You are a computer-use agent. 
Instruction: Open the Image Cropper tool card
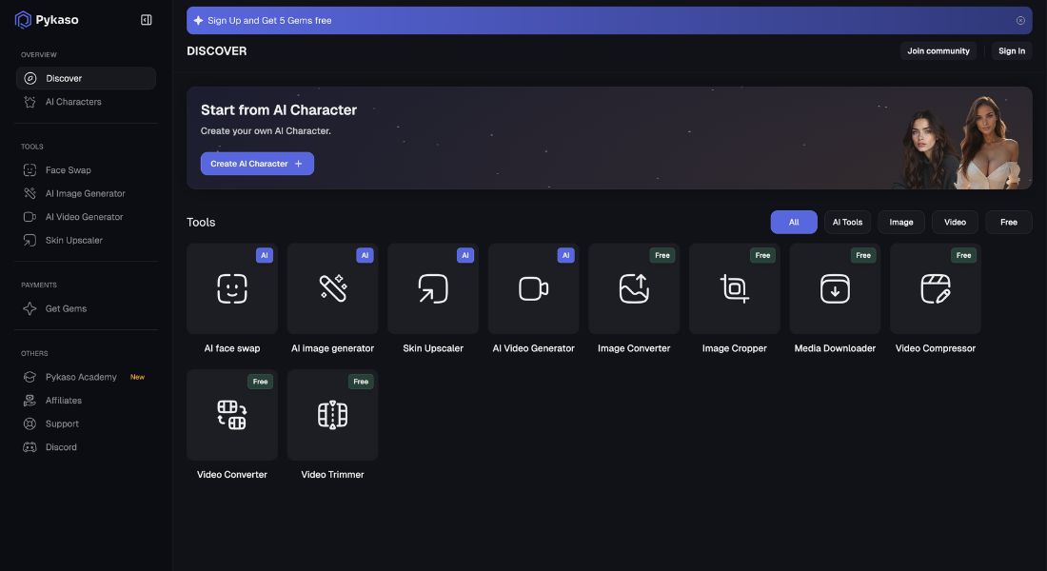pos(735,288)
